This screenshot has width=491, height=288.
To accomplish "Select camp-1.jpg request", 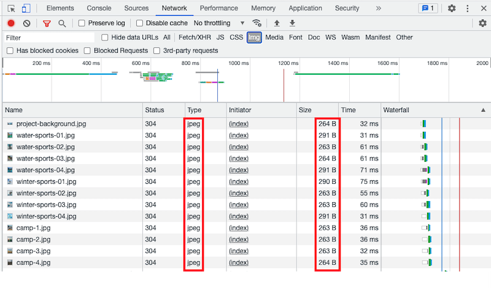I will point(33,228).
